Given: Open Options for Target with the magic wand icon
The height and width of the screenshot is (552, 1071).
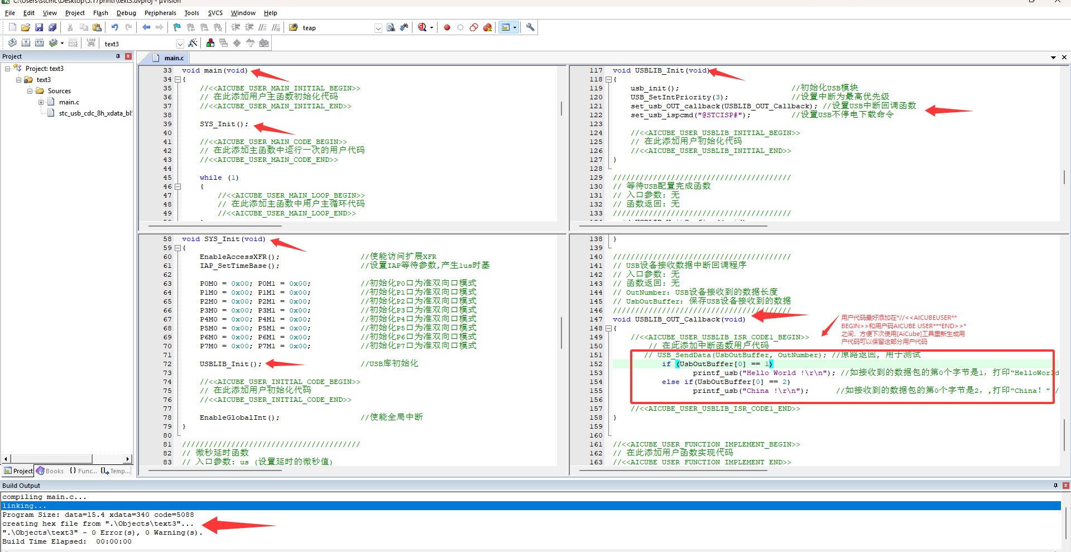Looking at the screenshot, I should (193, 43).
